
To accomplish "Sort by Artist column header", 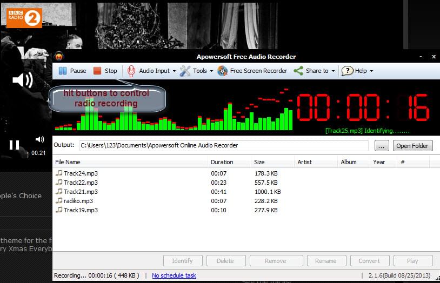I will [316, 162].
